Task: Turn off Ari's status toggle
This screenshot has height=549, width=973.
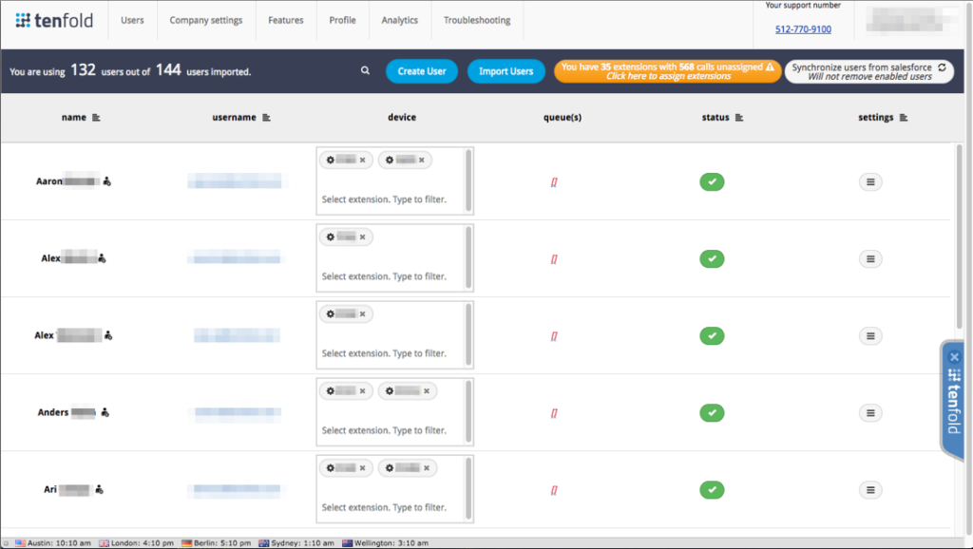Action: click(712, 489)
